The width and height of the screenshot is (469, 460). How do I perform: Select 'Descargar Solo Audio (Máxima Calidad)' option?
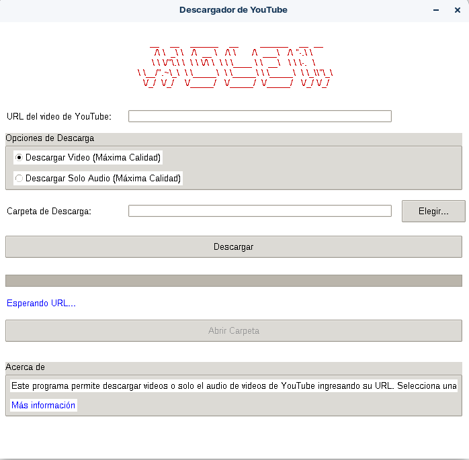pos(98,179)
